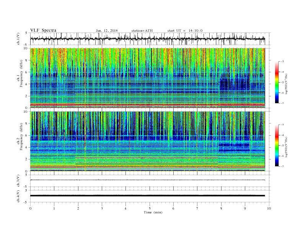Click the "start UT = 14:10:0" header text

pyautogui.click(x=185, y=31)
